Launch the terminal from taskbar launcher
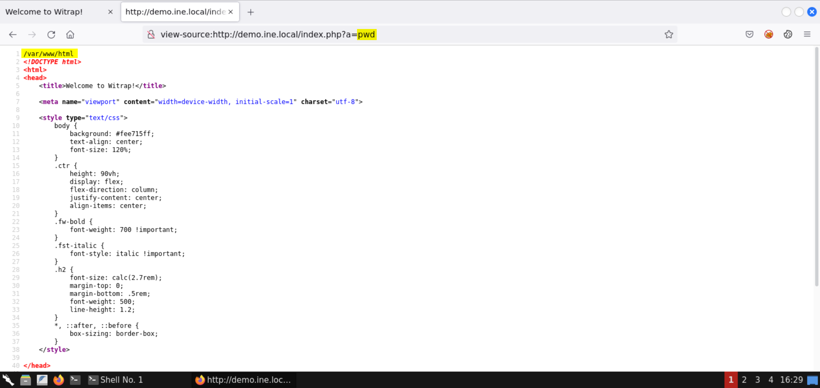820x388 pixels. tap(75, 380)
